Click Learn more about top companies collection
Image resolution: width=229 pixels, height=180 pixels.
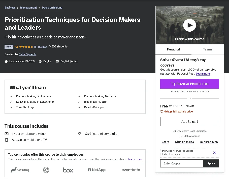[135, 159]
